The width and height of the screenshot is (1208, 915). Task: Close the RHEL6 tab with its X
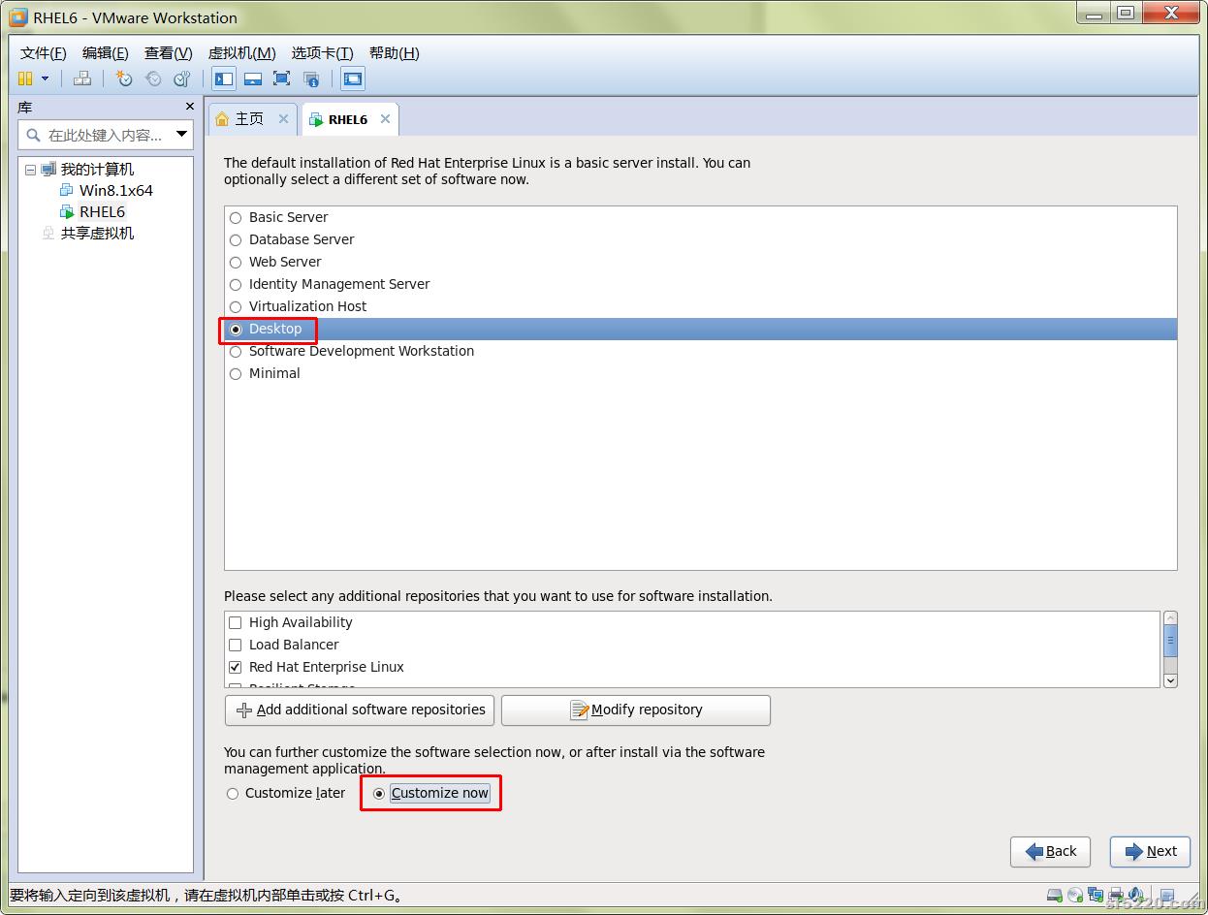tap(385, 118)
